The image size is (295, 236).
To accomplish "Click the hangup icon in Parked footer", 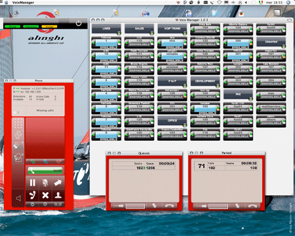I will pos(252,206).
